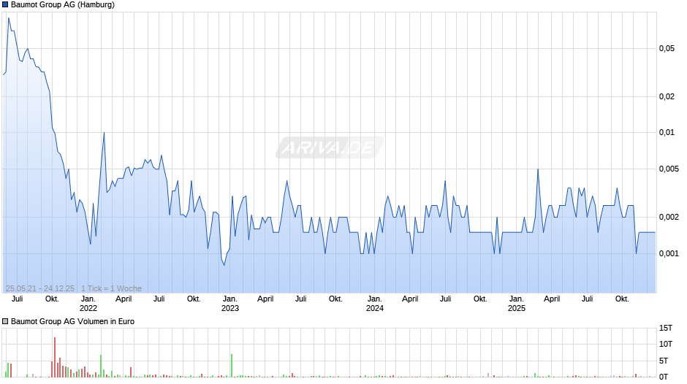Click the '1 Tick = 1 Woche' label
This screenshot has width=687, height=384.
111,288
